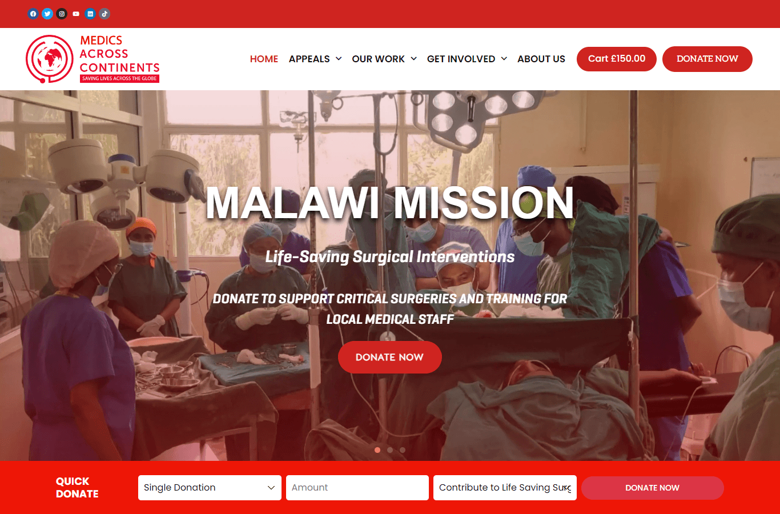
Task: Switch to the third slide dot
Action: click(x=403, y=450)
